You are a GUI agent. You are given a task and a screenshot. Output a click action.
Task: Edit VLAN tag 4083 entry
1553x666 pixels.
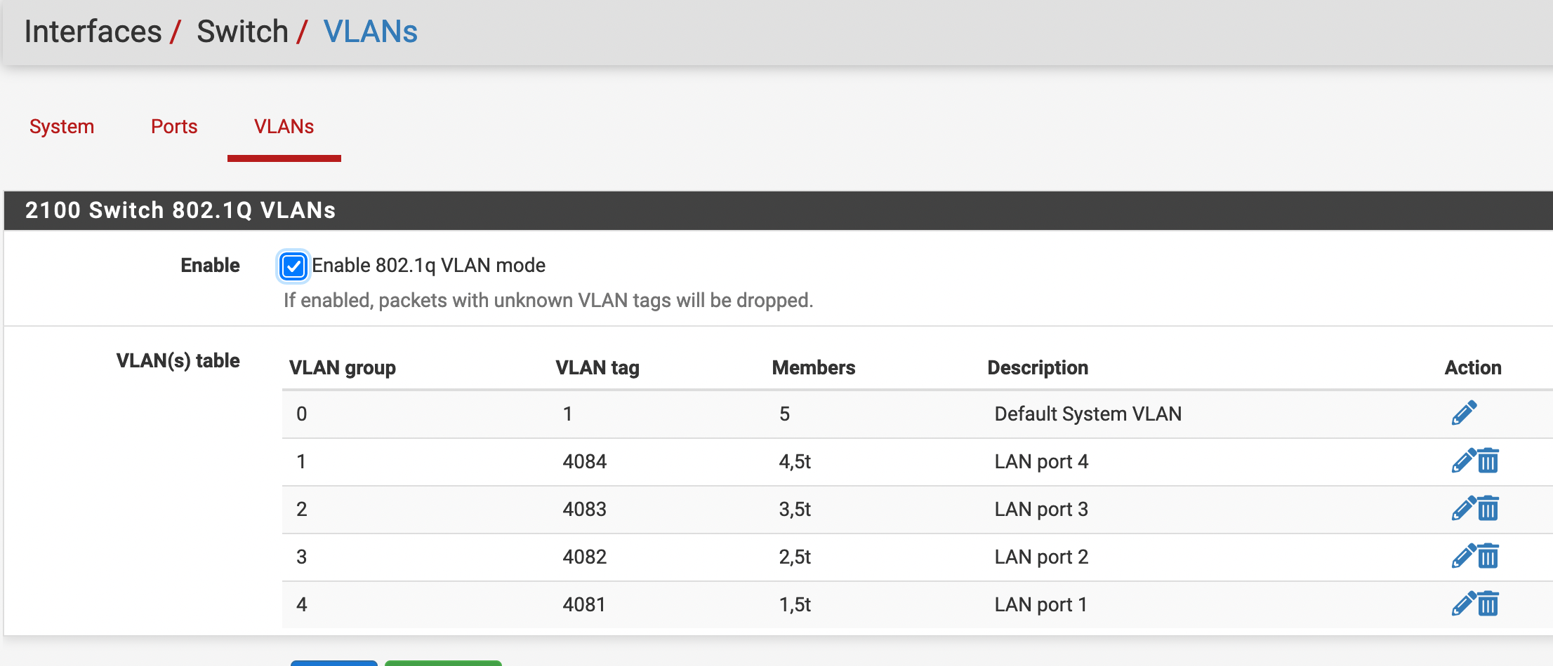(x=1463, y=509)
